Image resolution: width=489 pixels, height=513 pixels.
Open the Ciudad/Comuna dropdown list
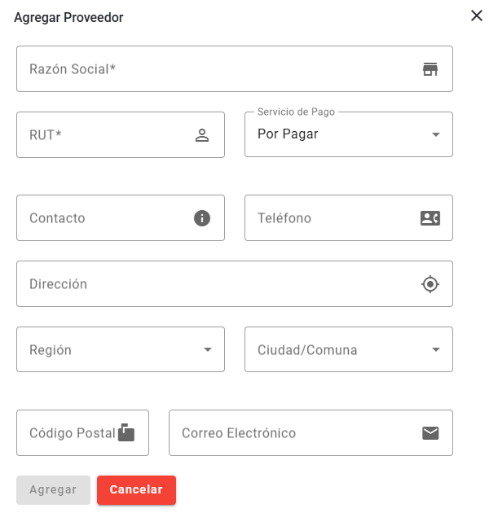click(348, 350)
